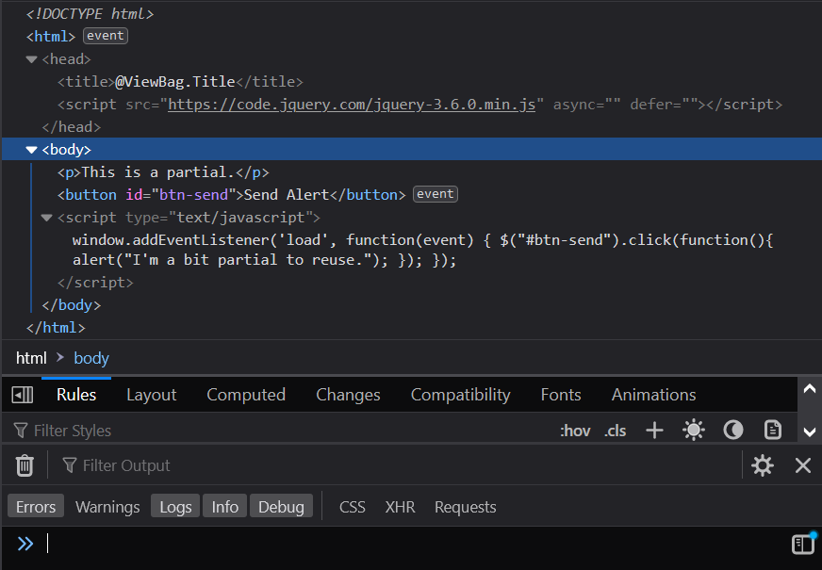Switch to multi-line editor mode icon
This screenshot has width=822, height=570.
tap(804, 544)
